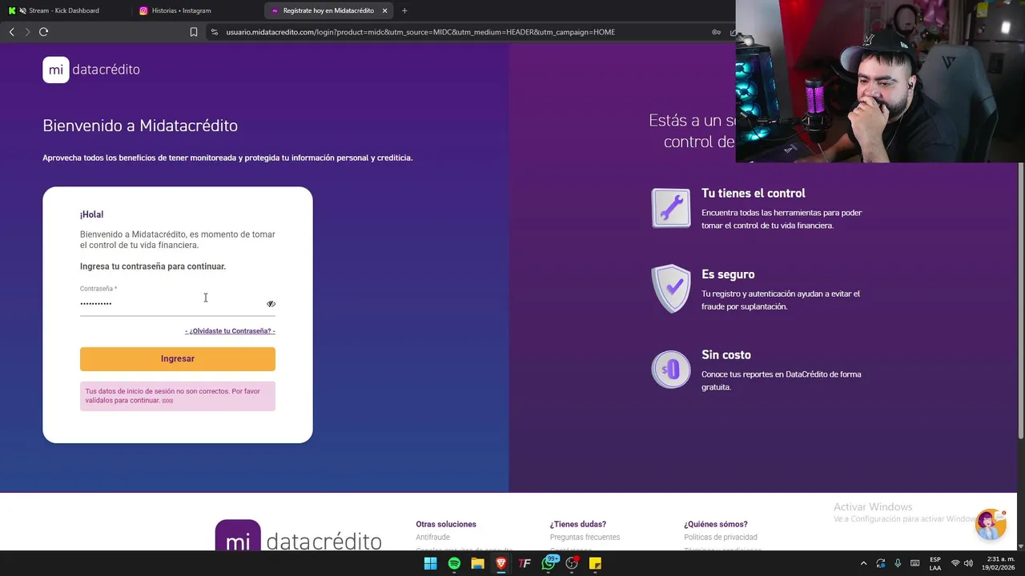1025x576 pixels.
Task: Go back in browser history
Action: 11,32
